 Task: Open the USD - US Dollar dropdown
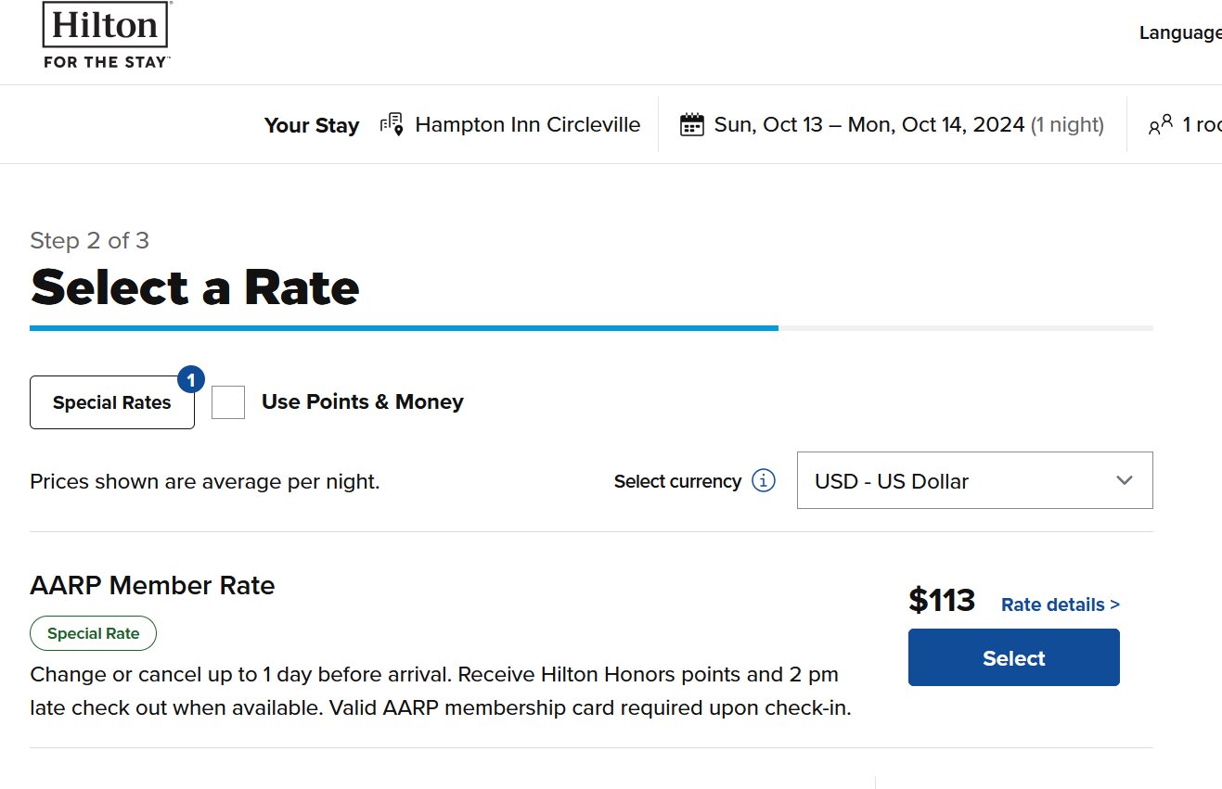click(x=975, y=480)
